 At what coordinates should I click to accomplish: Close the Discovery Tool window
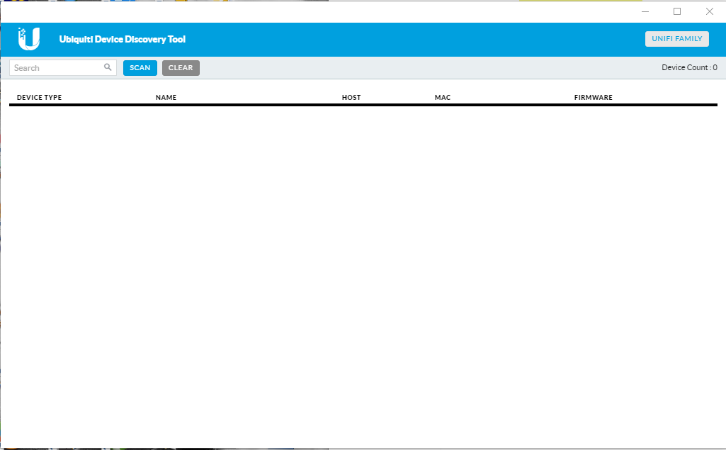709,11
